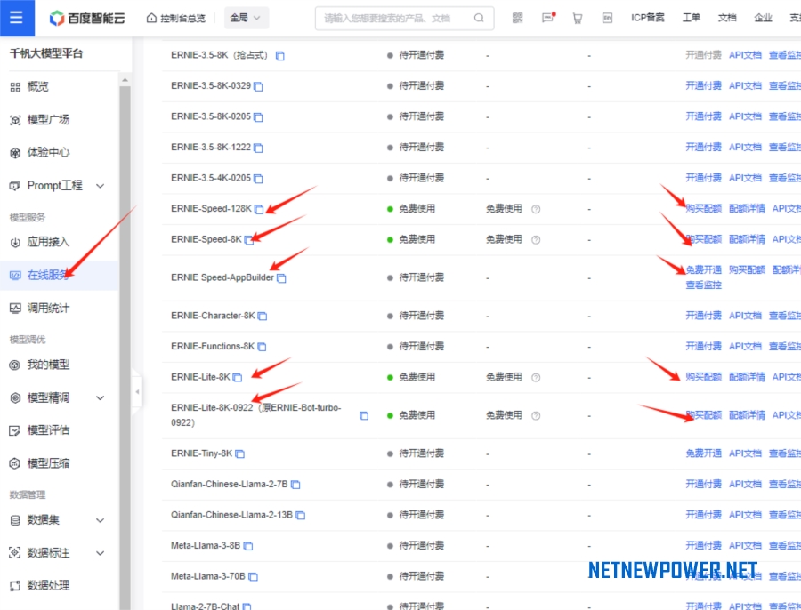Copy ERNIE-3.5-8K-1222 model name
The width and height of the screenshot is (801, 610).
click(x=258, y=148)
